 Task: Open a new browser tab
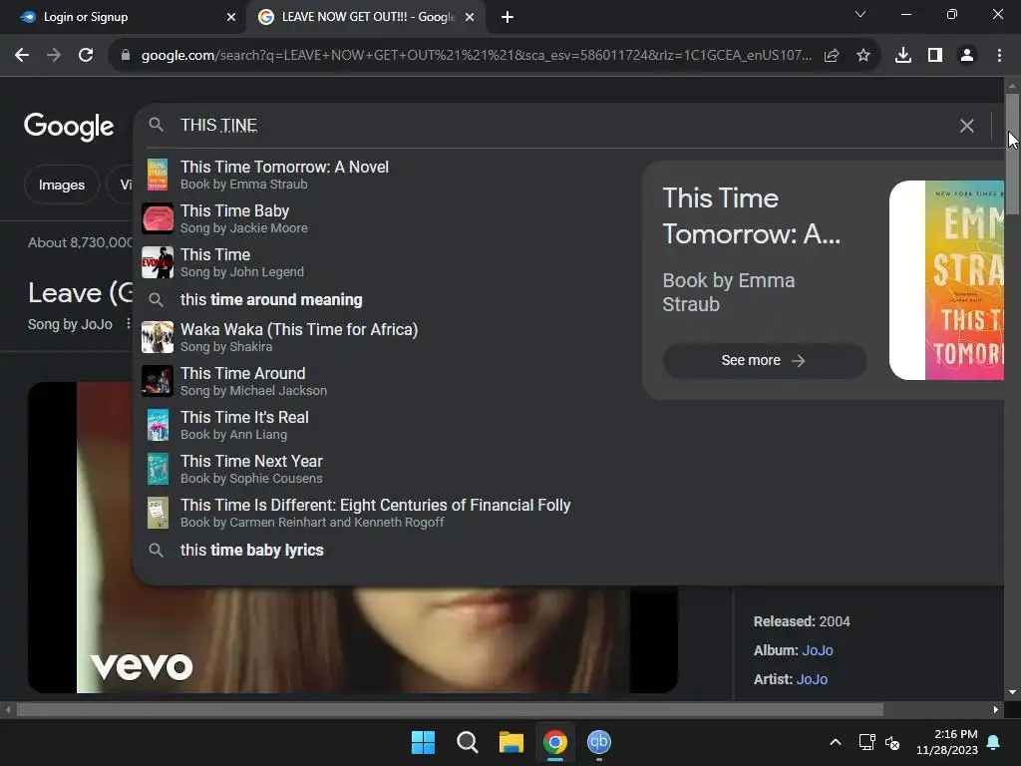[508, 17]
